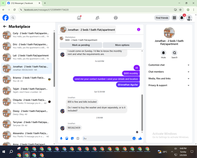Open the Carly conversation
The image size is (197, 158).
click(26, 35)
